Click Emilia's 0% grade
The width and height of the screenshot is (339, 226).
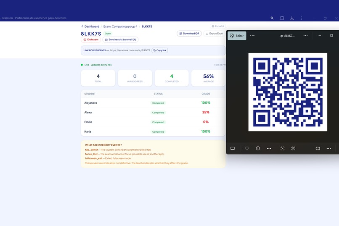pos(206,122)
